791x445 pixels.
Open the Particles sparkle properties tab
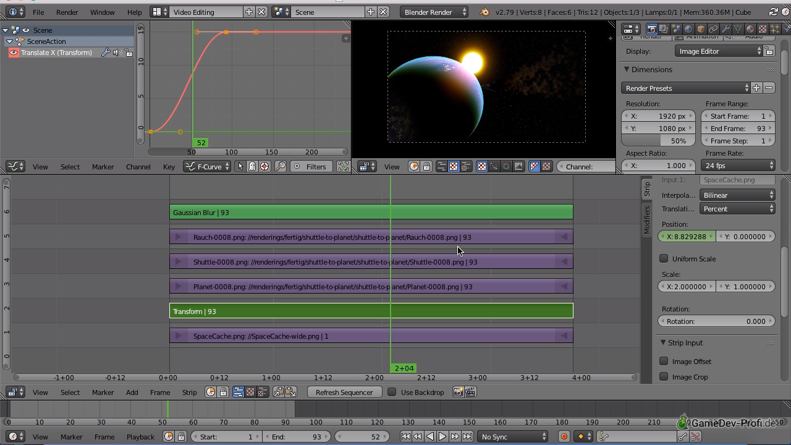click(774, 29)
